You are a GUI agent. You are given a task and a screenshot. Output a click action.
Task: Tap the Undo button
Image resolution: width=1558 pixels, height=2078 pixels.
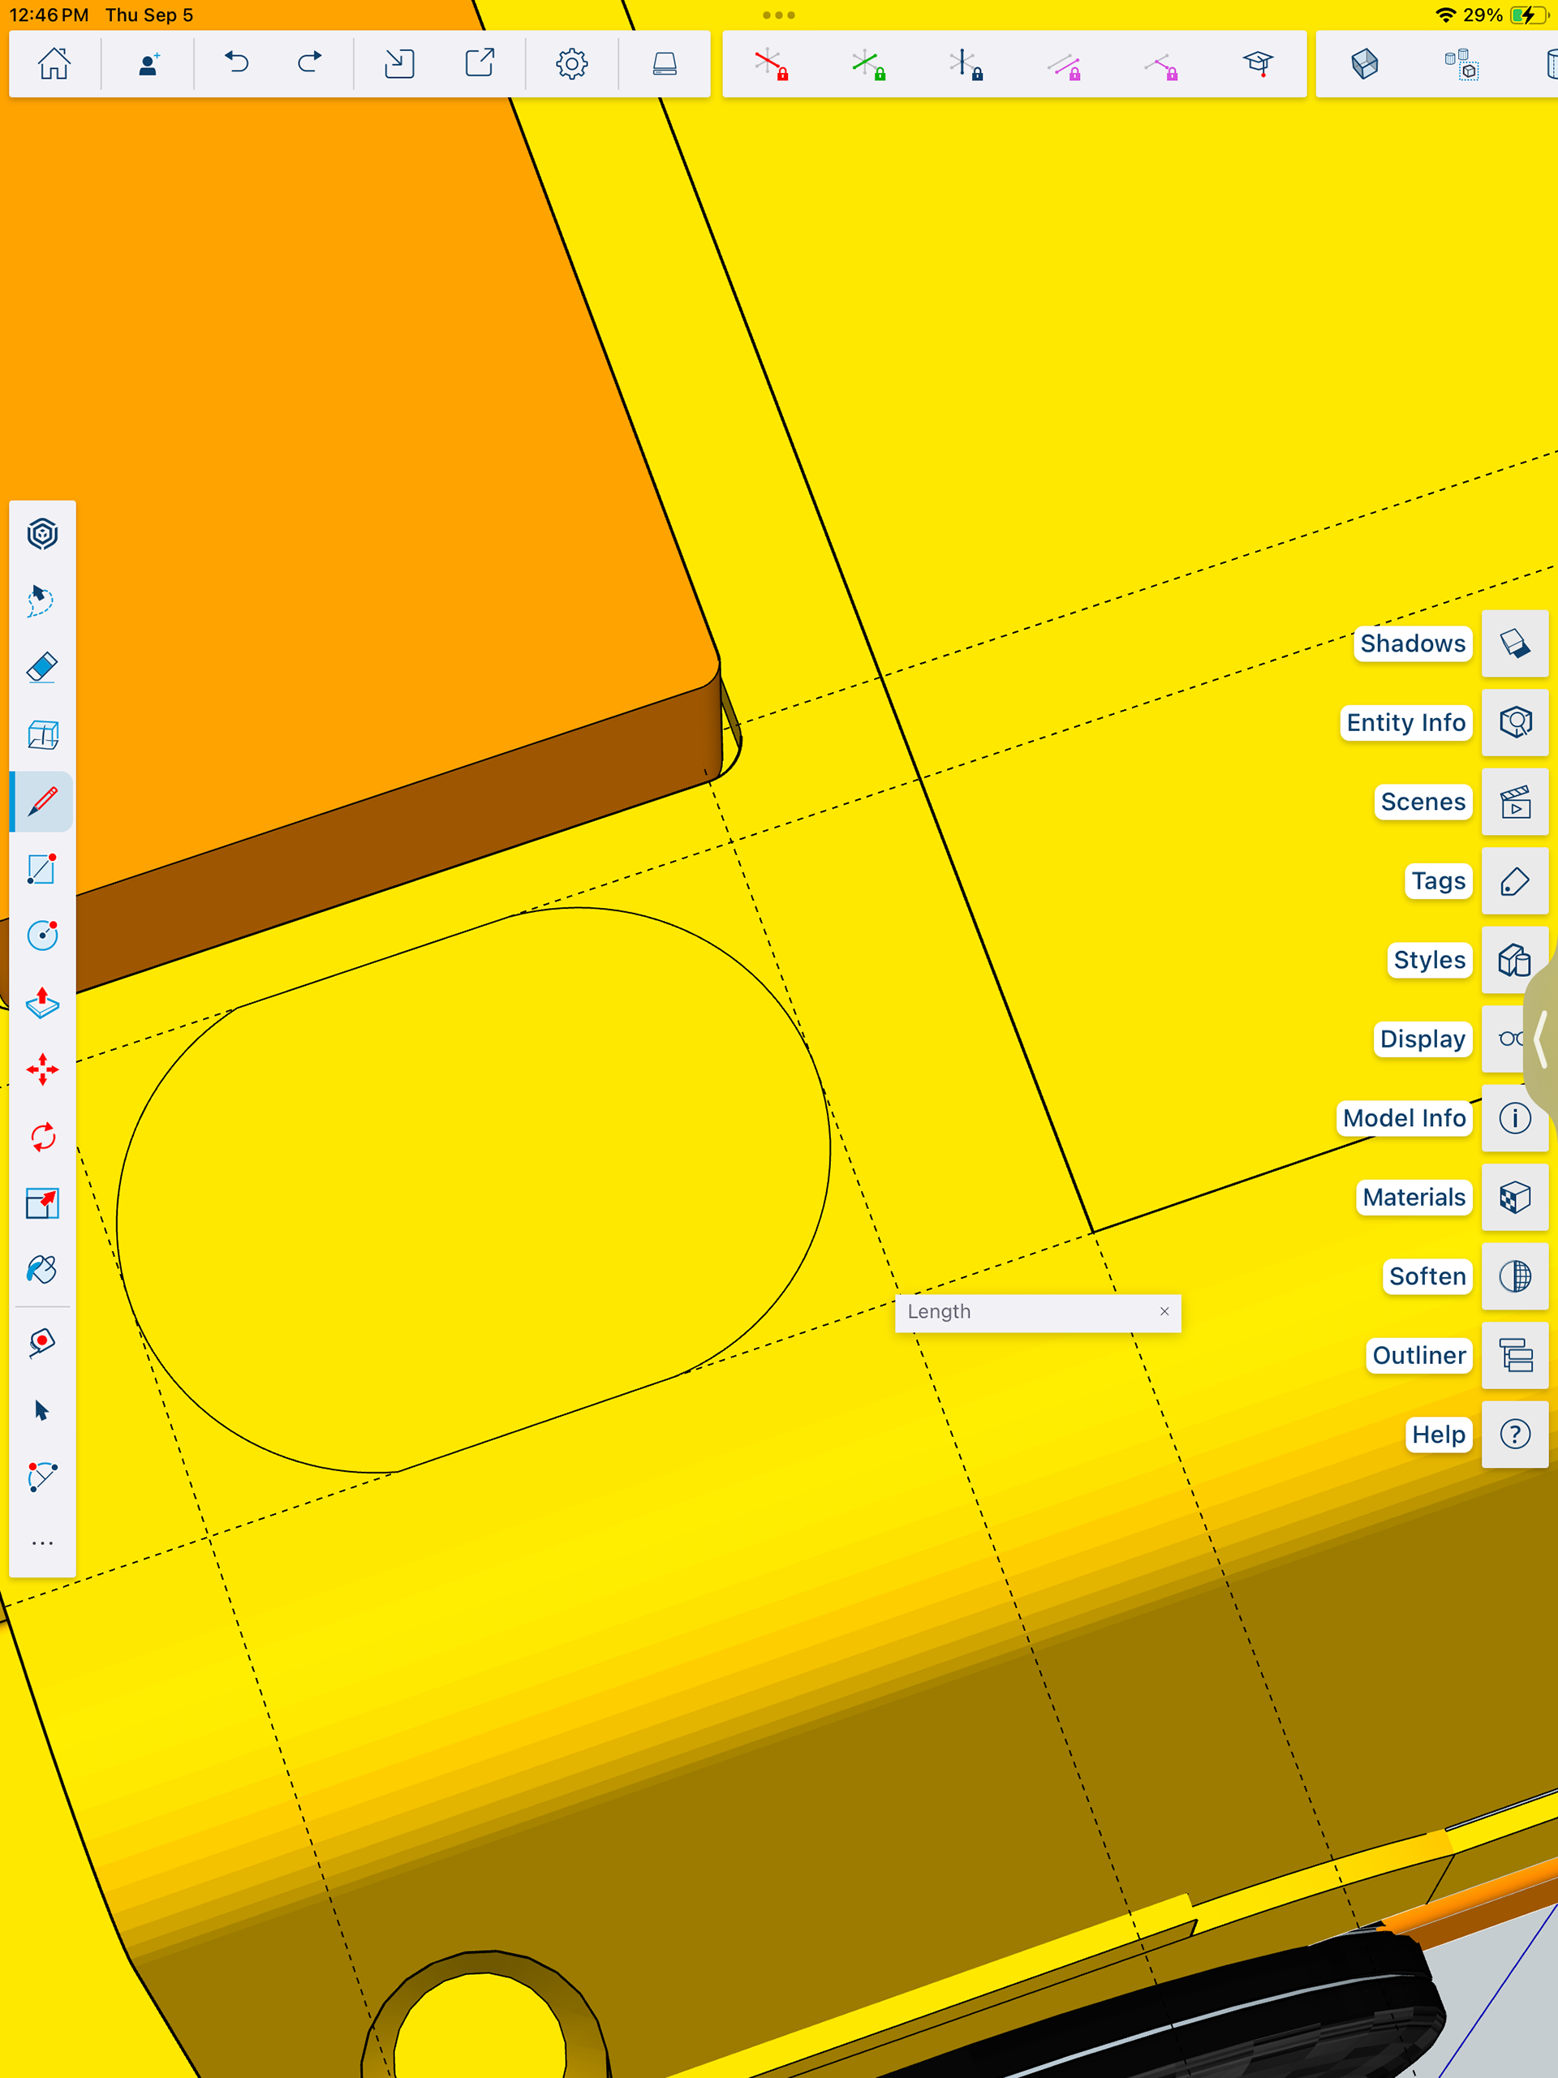pyautogui.click(x=237, y=64)
